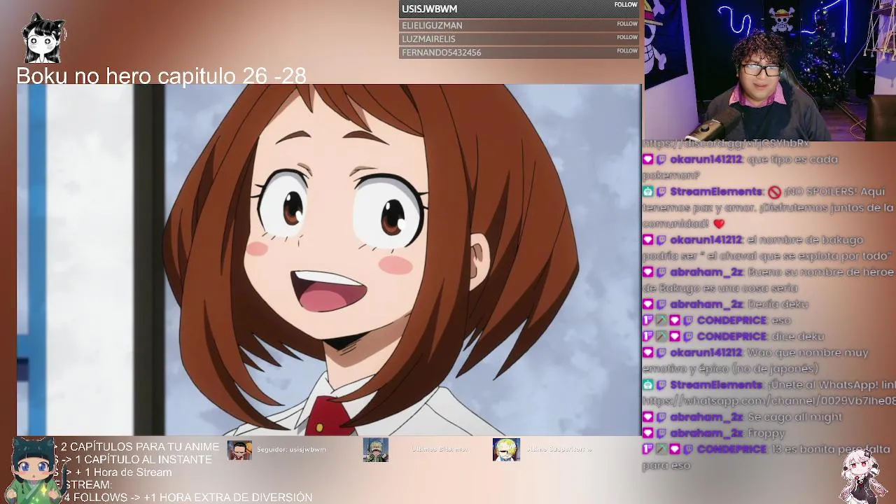Image resolution: width=896 pixels, height=504 pixels.
Task: Click the robot badge on the WhatsApp message
Action: pyautogui.click(x=647, y=385)
